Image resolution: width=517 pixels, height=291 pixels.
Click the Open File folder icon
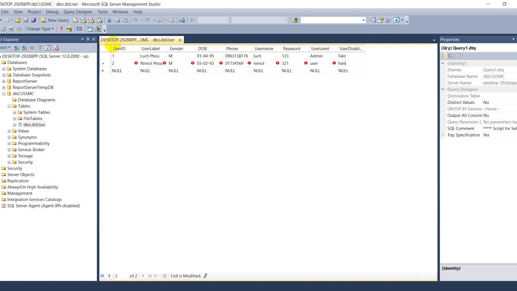[18, 20]
